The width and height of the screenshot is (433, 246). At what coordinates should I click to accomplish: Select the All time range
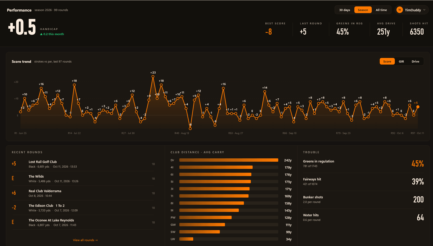coord(381,10)
